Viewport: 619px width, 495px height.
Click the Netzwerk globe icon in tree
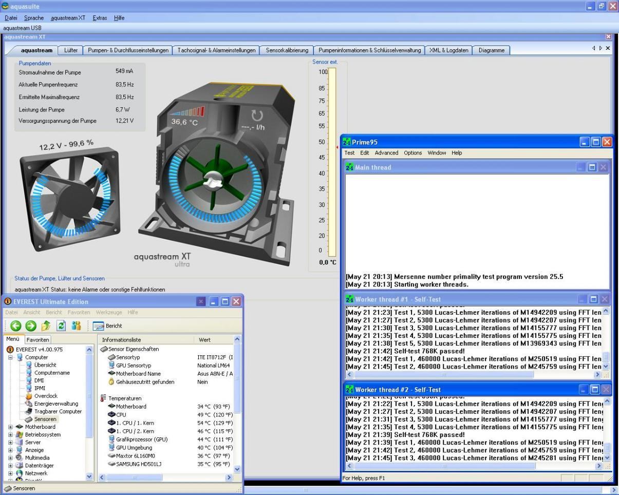tap(20, 473)
